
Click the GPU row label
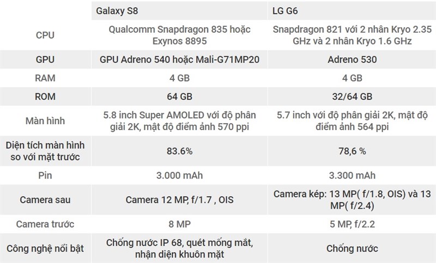[x=45, y=58]
